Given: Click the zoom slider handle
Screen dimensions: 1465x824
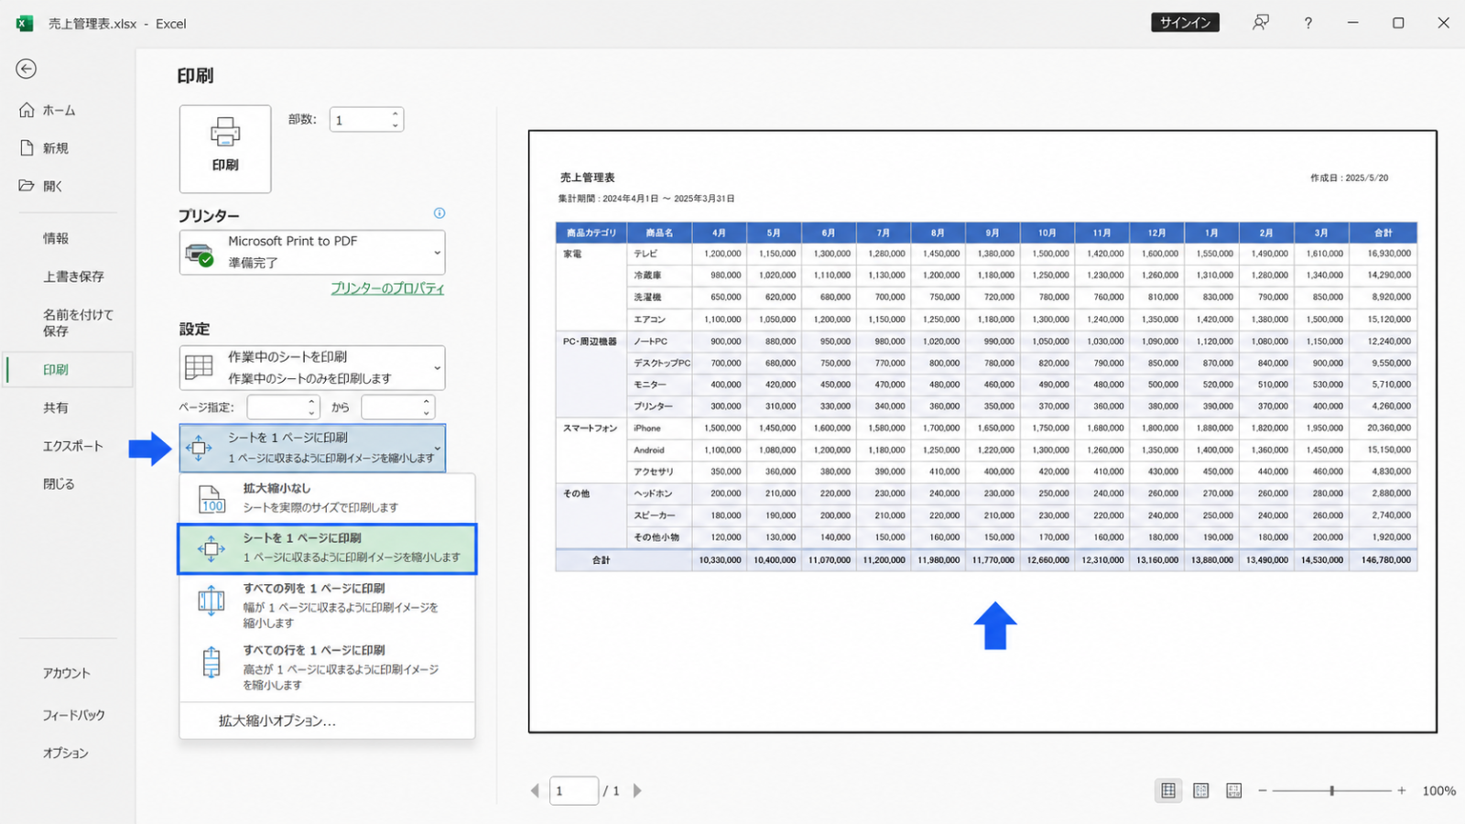Looking at the screenshot, I should click(1331, 790).
